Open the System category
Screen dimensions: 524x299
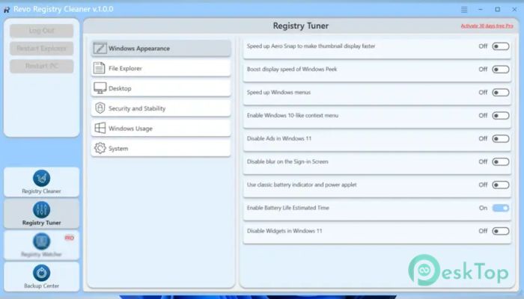click(161, 149)
